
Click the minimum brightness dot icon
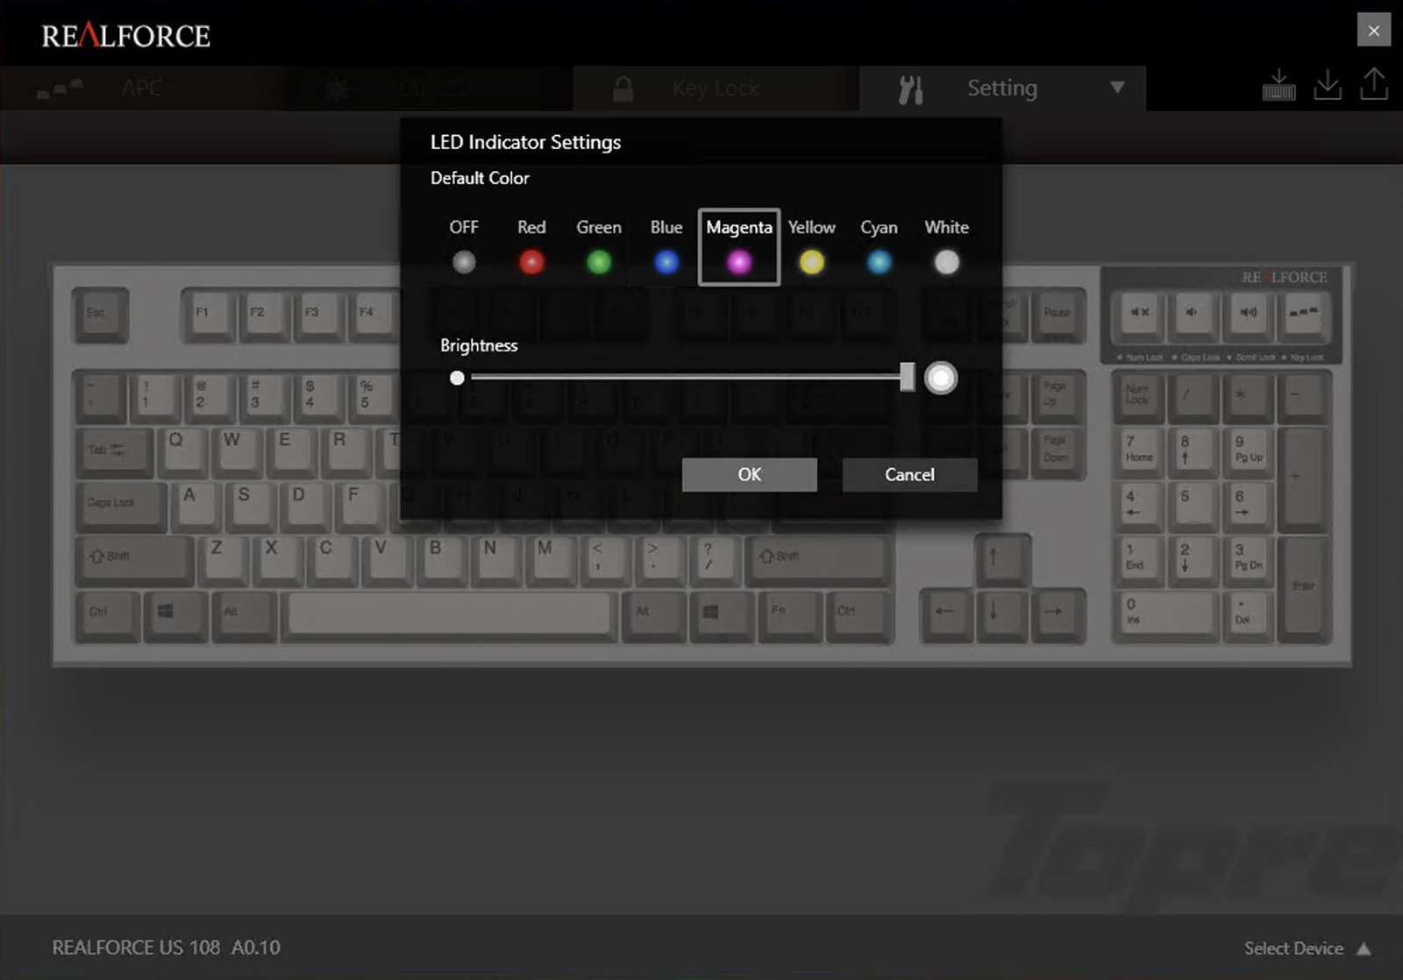coord(457,378)
